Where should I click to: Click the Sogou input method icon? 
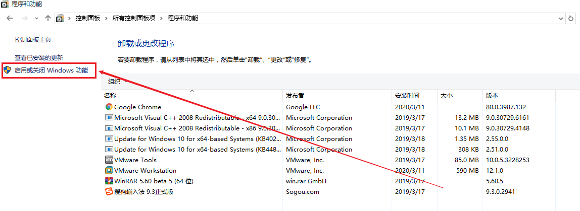[109, 191]
